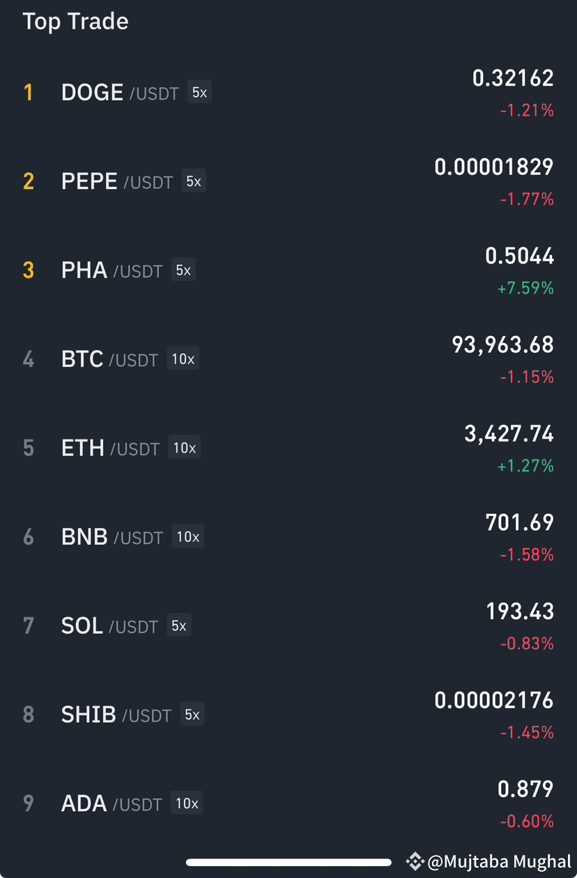Tap the Top Trade heading

click(75, 22)
